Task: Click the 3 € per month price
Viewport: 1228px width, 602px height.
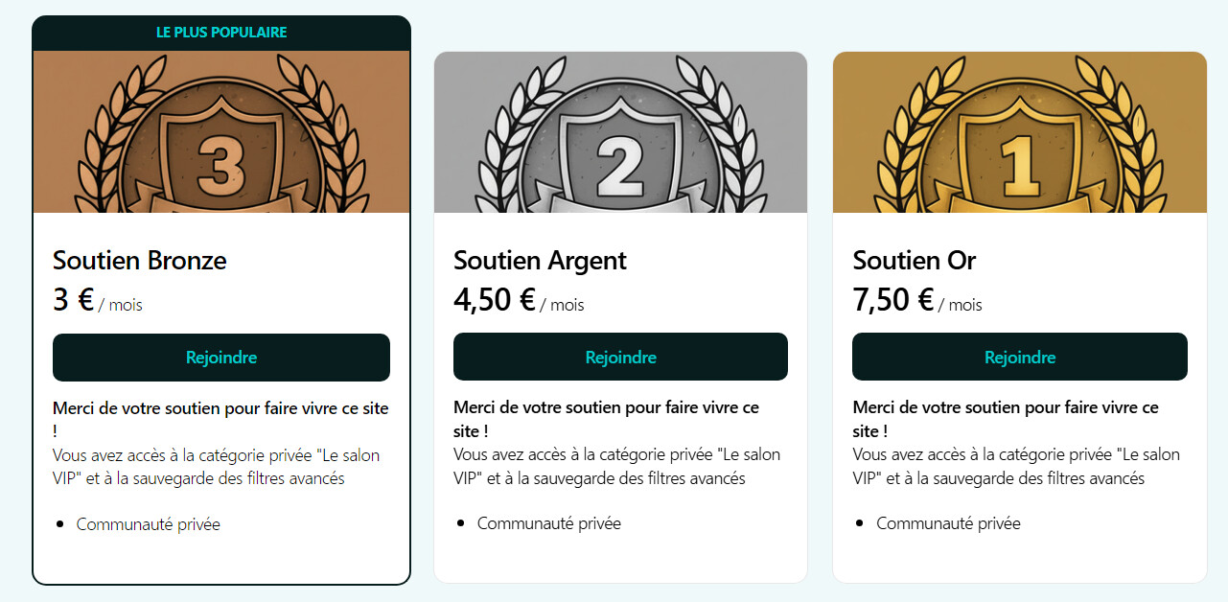Action: coord(97,302)
